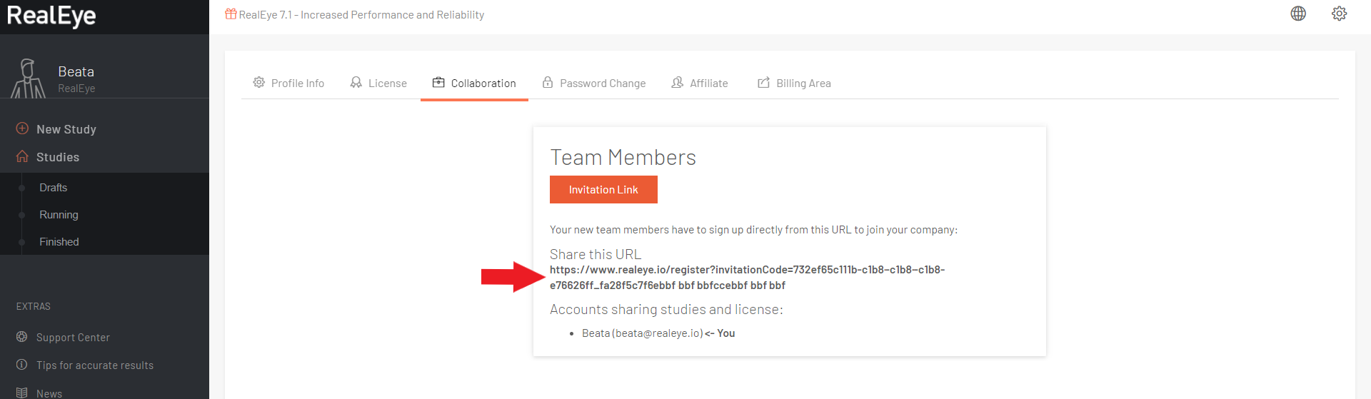This screenshot has height=399, width=1371.
Task: Go to Billing Area tab
Action: tap(794, 83)
